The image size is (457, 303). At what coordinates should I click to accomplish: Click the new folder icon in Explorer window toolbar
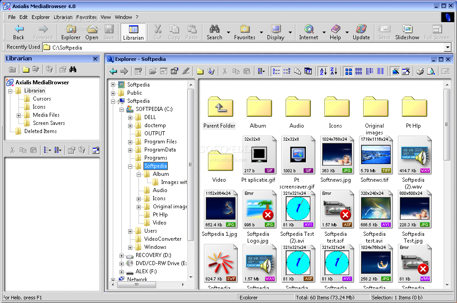[x=200, y=71]
